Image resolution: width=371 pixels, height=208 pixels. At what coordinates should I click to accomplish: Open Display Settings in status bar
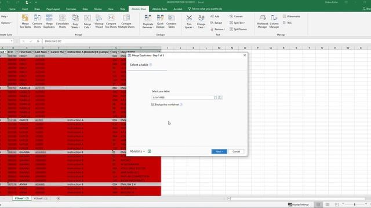click(x=299, y=205)
